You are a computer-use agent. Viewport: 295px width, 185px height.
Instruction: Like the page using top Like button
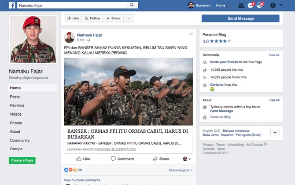point(73,18)
